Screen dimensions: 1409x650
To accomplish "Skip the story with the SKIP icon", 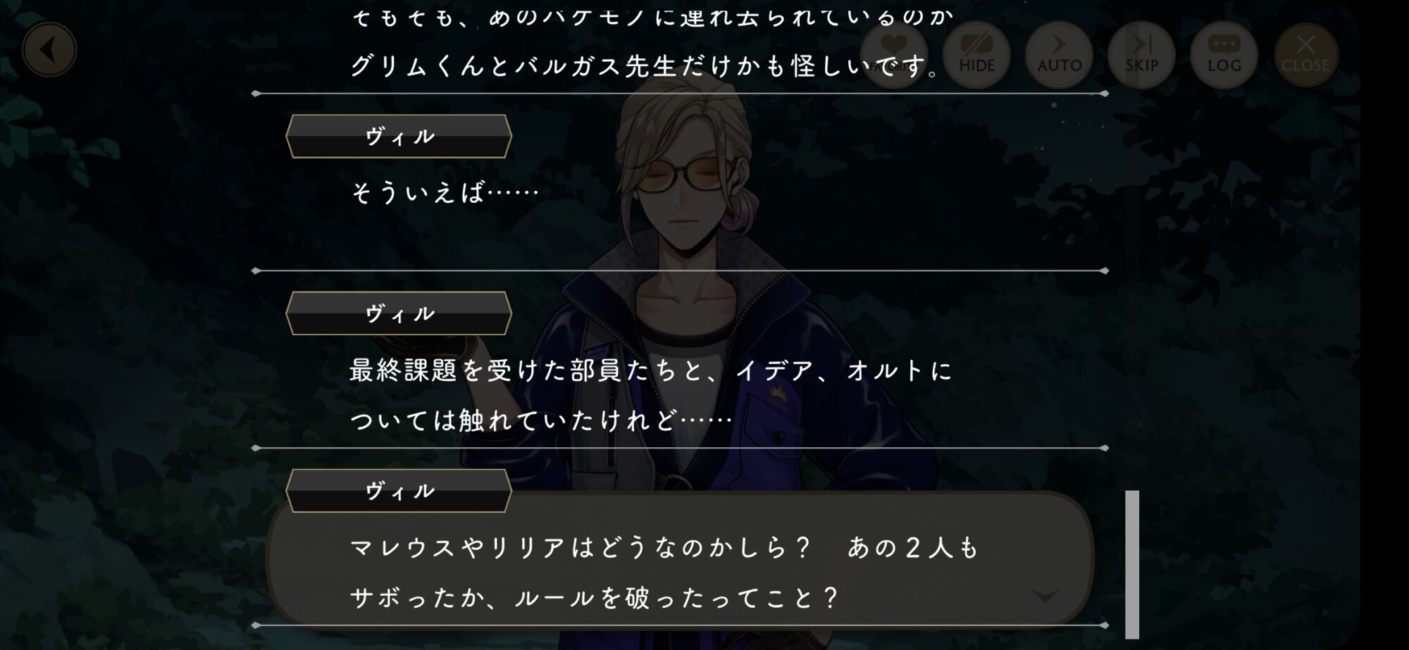I will [x=1141, y=55].
